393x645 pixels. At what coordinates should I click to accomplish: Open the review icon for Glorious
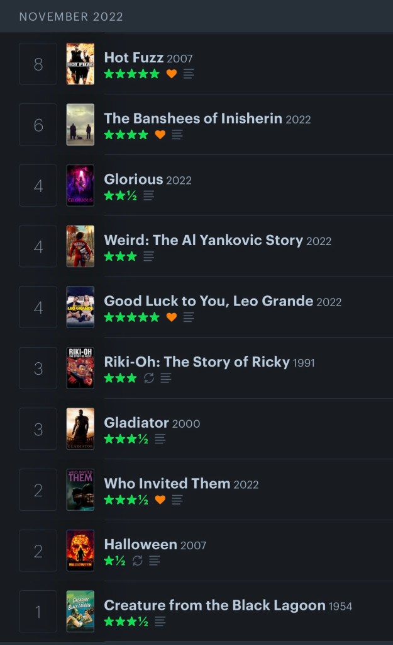coord(148,195)
